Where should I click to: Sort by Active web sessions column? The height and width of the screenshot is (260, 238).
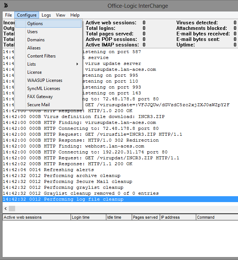37,217
